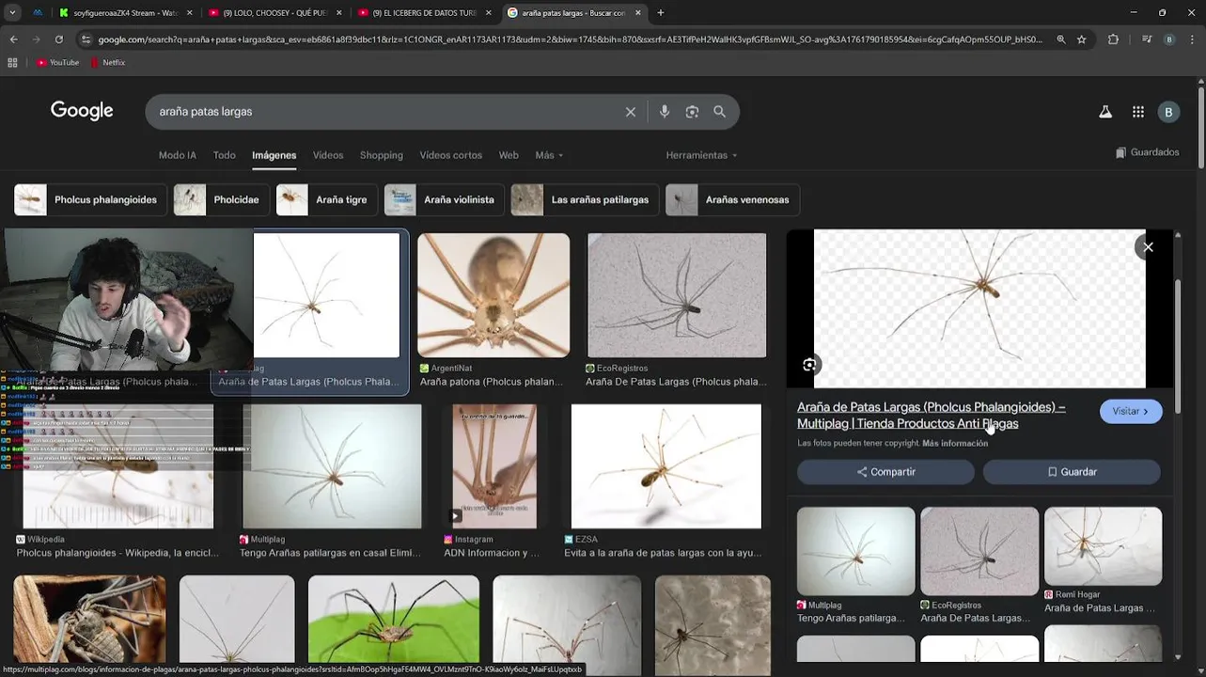Search inside the preview image with Lens icon
The width and height of the screenshot is (1206, 677).
809,365
